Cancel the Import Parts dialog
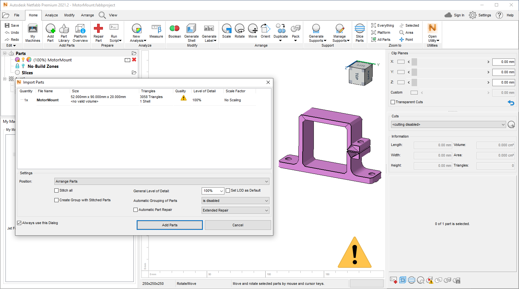 [x=238, y=225]
